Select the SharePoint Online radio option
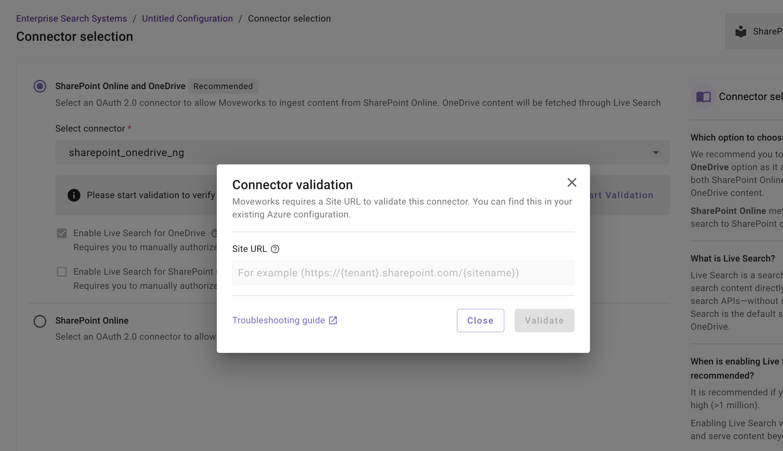This screenshot has height=451, width=783. (40, 321)
